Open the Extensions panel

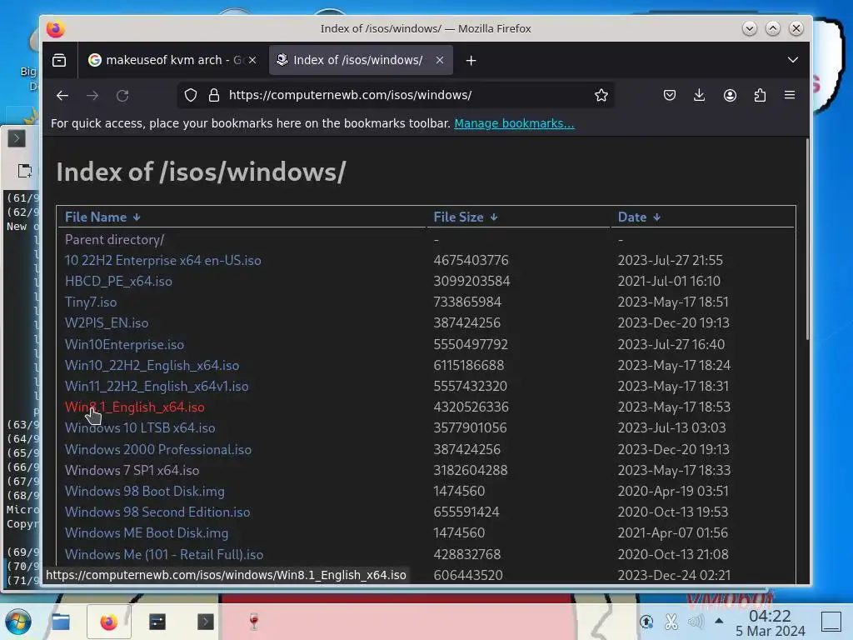[x=760, y=95]
